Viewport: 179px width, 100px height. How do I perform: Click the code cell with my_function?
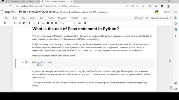93,64
